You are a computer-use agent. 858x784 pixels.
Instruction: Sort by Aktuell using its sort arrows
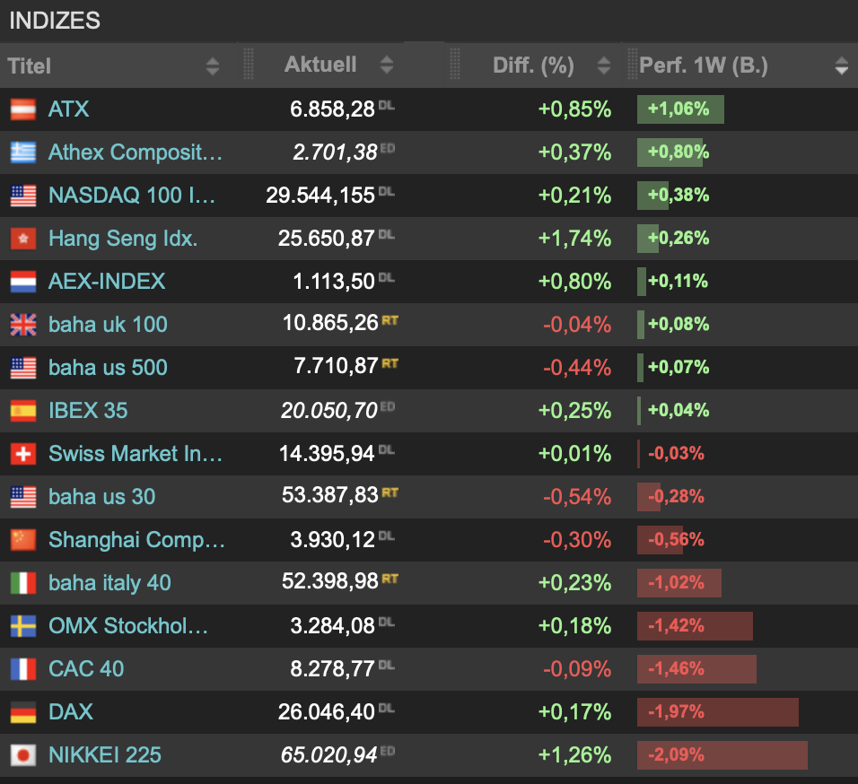[x=386, y=65]
